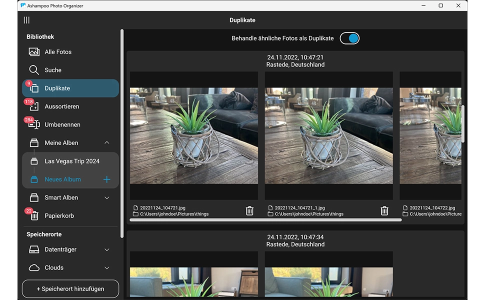
Task: Delete duplicate 20221124_104721_1.jpg via trash icon
Action: 384,210
